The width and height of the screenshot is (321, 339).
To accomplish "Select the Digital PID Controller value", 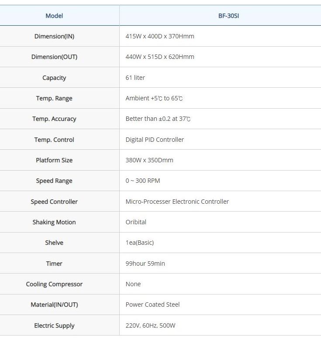I will point(155,140).
